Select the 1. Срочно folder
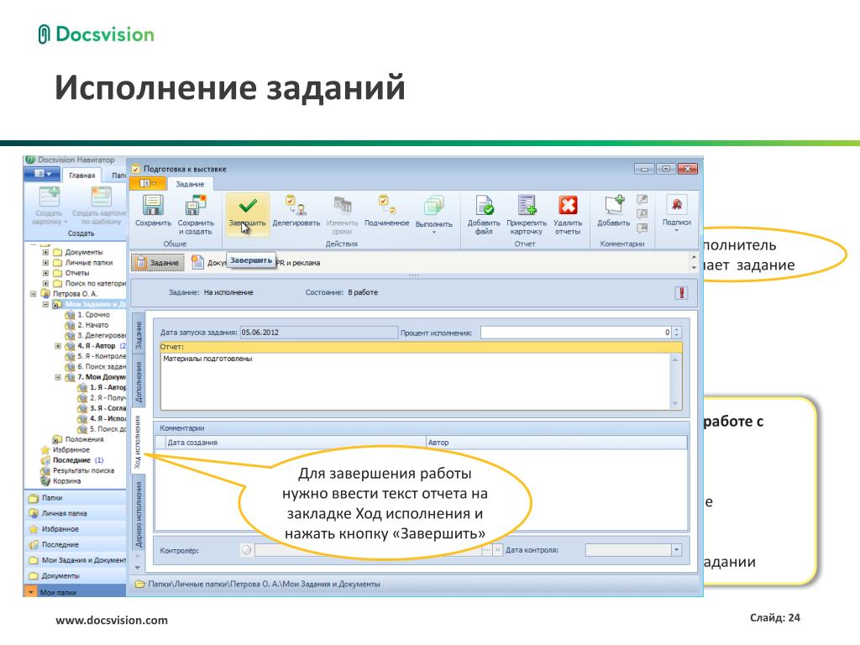Image resolution: width=860 pixels, height=645 pixels. [87, 315]
